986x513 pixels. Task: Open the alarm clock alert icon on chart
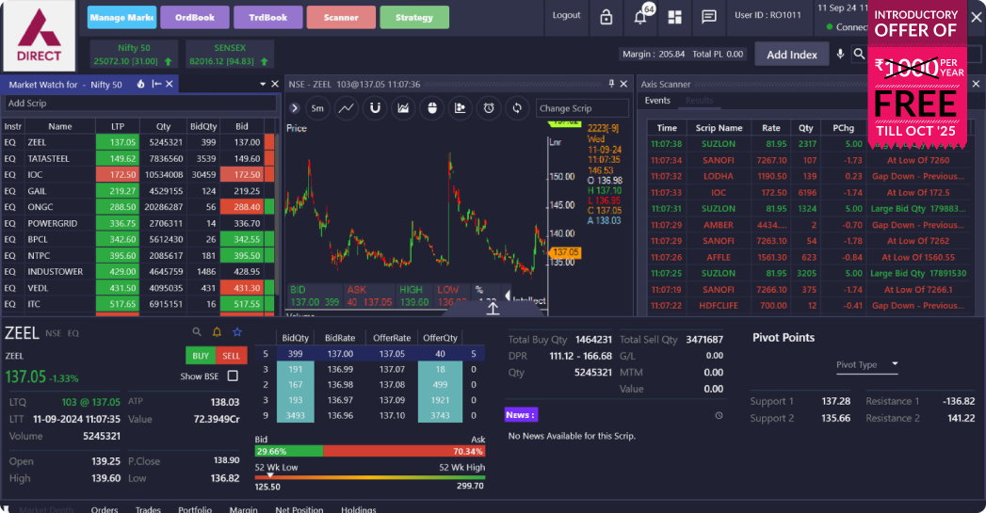pos(489,108)
